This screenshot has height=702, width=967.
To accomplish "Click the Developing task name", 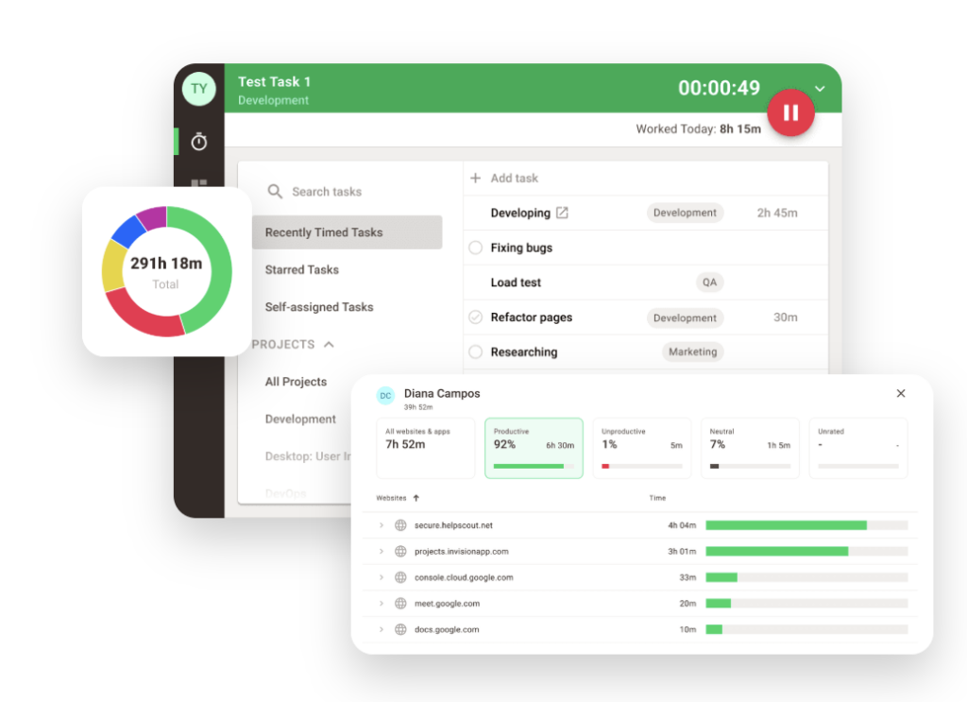I will (520, 213).
